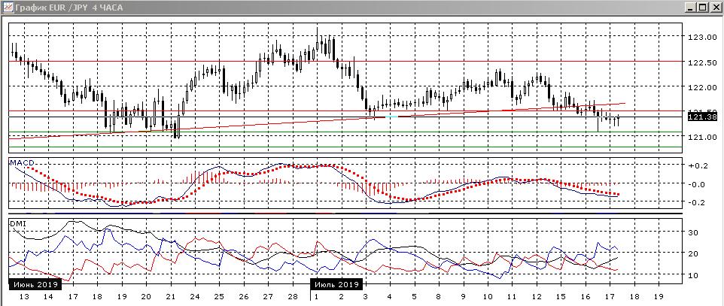Close the EUR/JPY chart window
The image size is (724, 306).
point(716,7)
